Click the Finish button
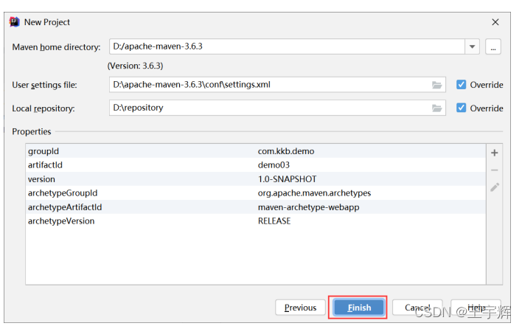522x326 pixels. tap(359, 308)
